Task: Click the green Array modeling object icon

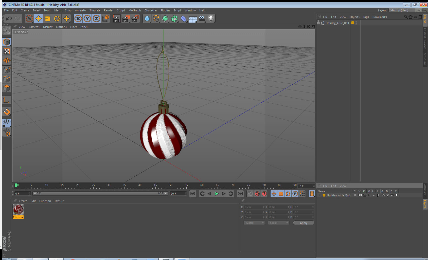Action: 174,18
